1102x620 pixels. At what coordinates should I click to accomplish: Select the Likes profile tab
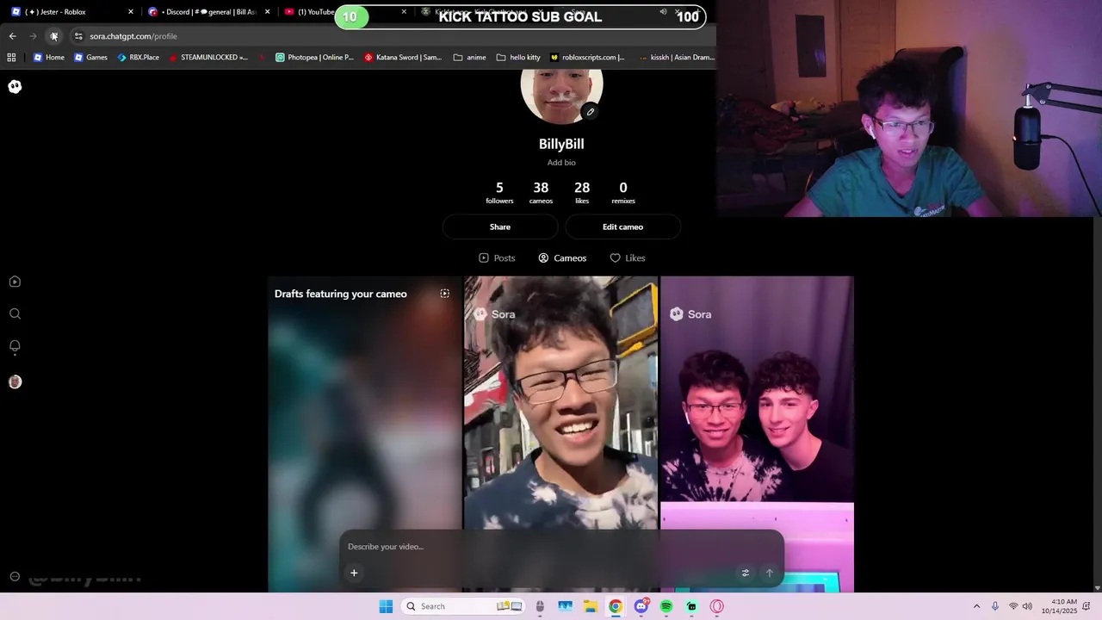(x=628, y=258)
